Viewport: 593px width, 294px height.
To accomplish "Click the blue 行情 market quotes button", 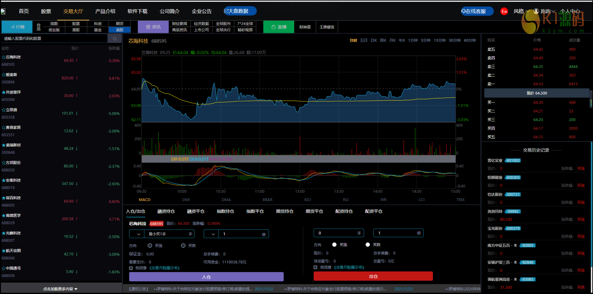I will coord(17,27).
